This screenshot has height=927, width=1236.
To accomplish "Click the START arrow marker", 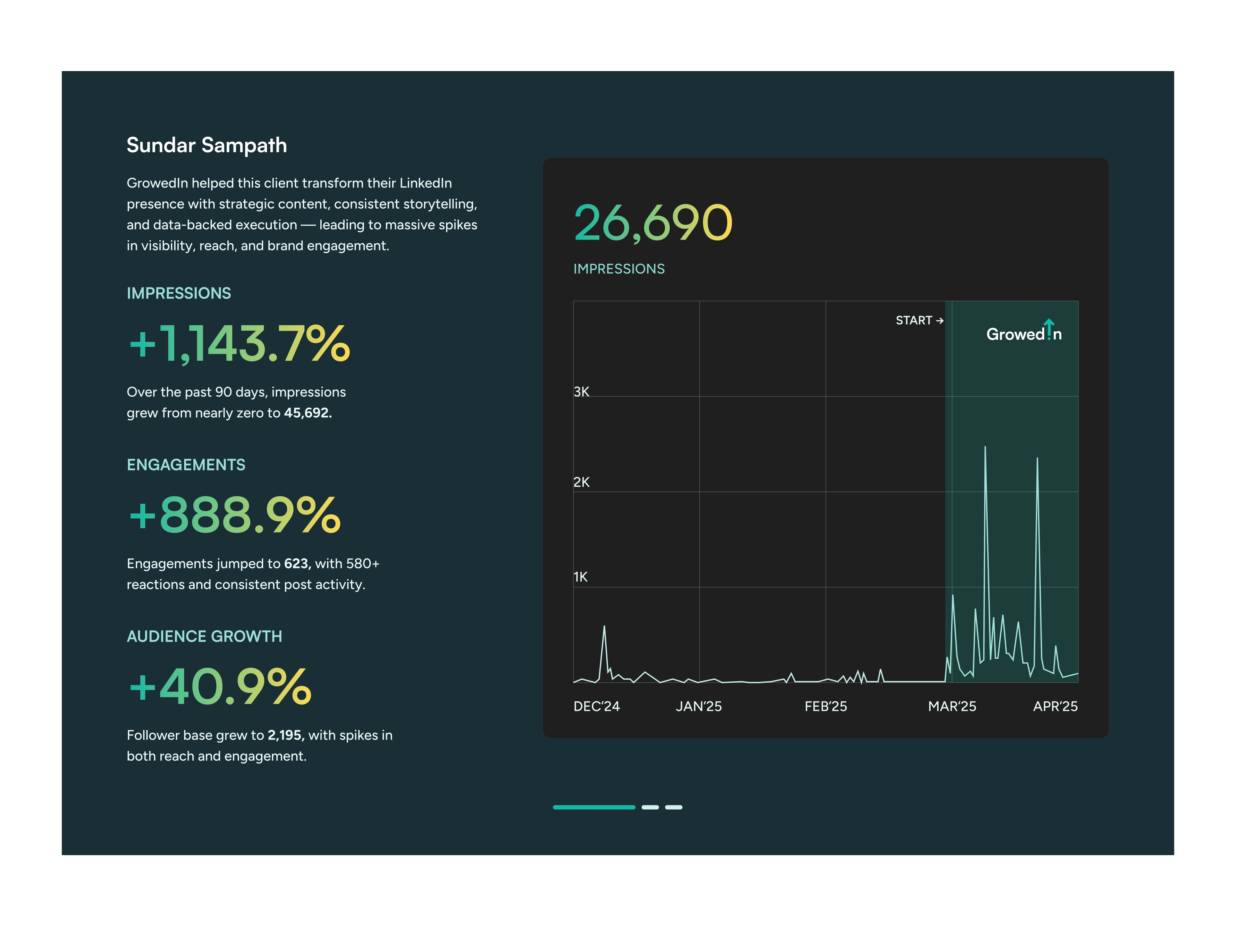I will click(919, 320).
